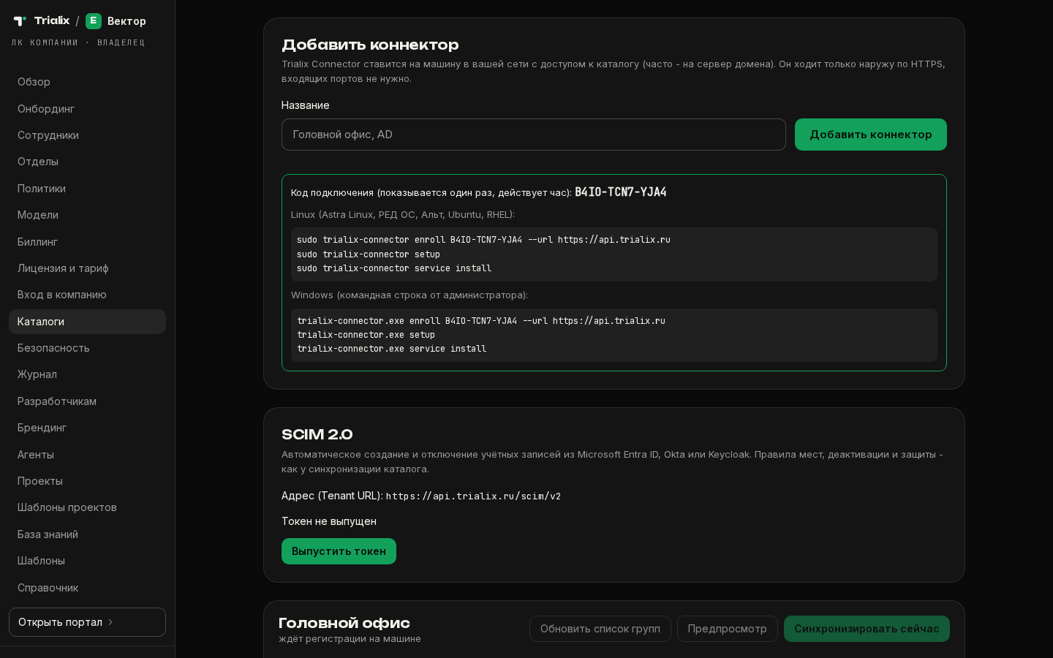Go to База знаний
Screen dimensions: 1053x658
pos(87,534)
